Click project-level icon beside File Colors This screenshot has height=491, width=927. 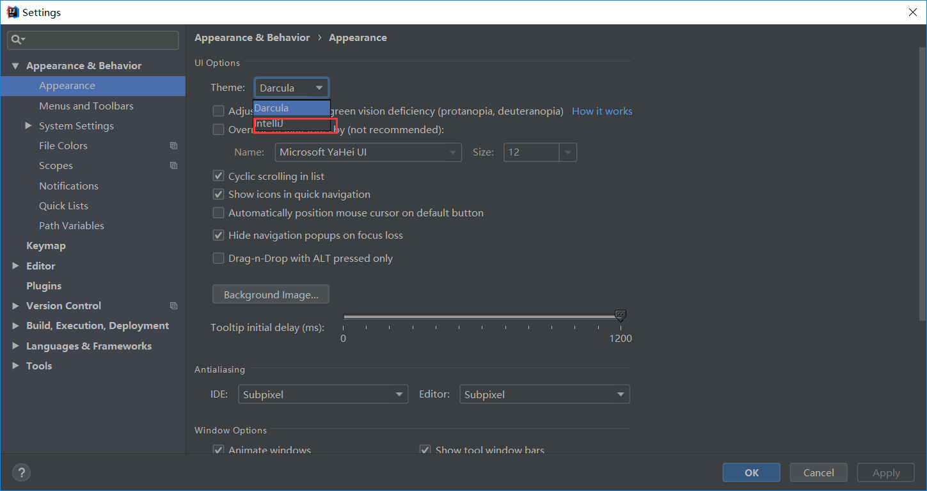[173, 146]
